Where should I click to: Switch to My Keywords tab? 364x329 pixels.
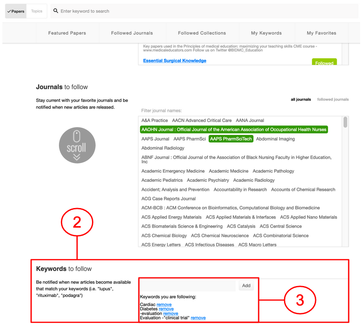tap(266, 33)
